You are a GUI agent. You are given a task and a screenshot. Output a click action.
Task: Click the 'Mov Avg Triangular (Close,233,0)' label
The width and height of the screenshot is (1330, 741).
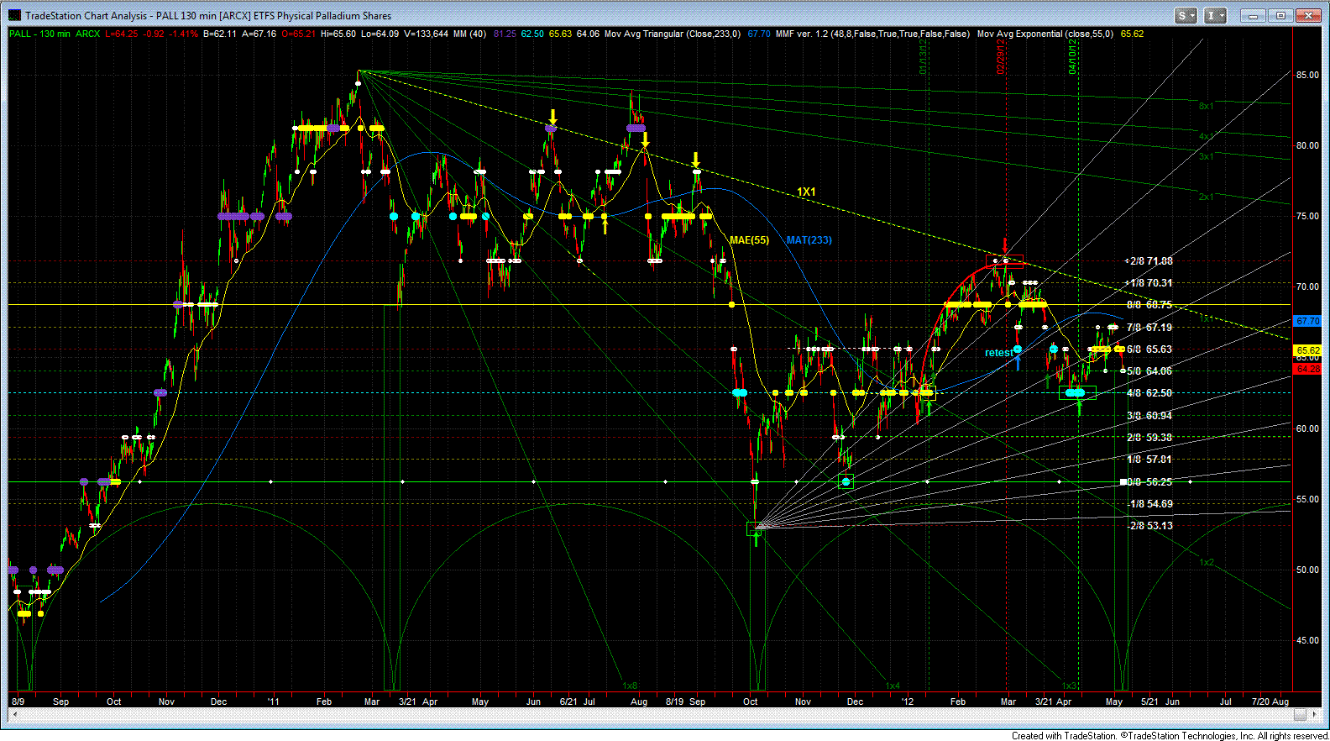pyautogui.click(x=672, y=34)
